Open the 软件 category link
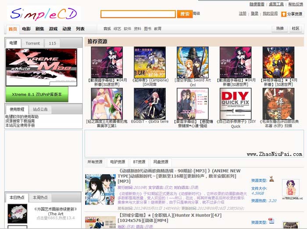 128,29
